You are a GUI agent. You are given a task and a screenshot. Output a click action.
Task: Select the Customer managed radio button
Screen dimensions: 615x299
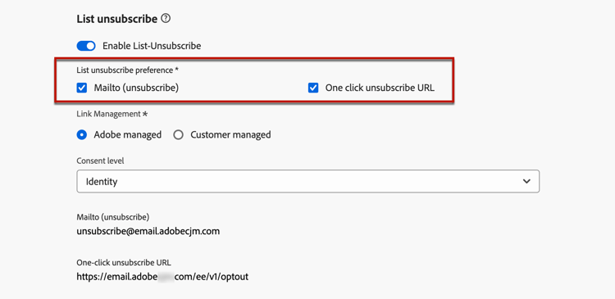click(x=179, y=135)
